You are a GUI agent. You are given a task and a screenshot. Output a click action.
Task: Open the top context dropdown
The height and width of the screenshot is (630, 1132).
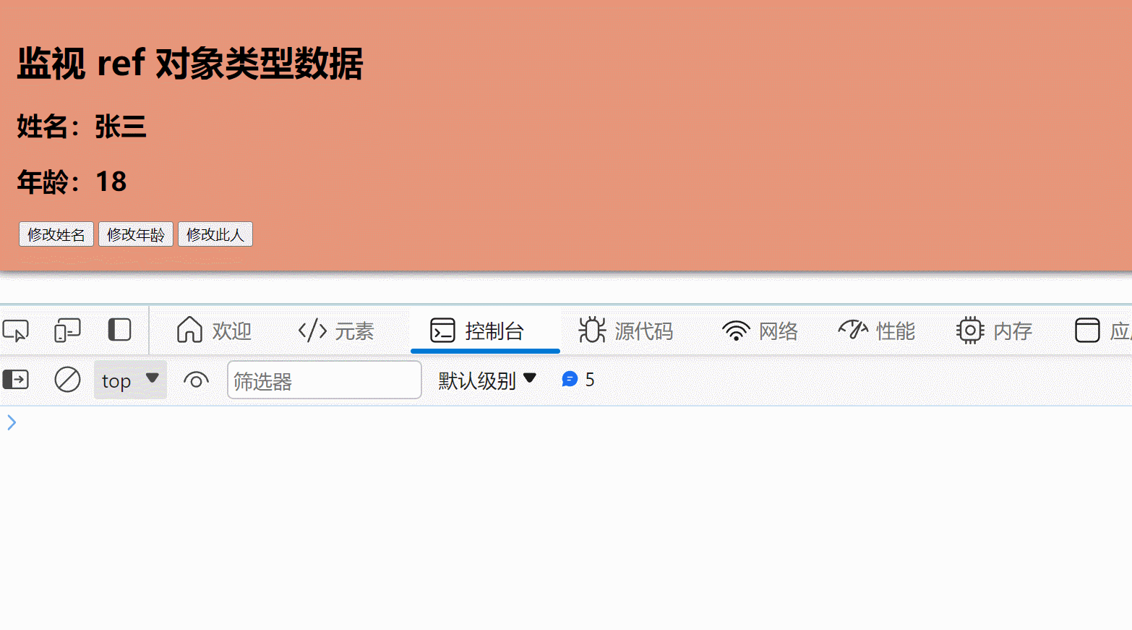point(130,380)
